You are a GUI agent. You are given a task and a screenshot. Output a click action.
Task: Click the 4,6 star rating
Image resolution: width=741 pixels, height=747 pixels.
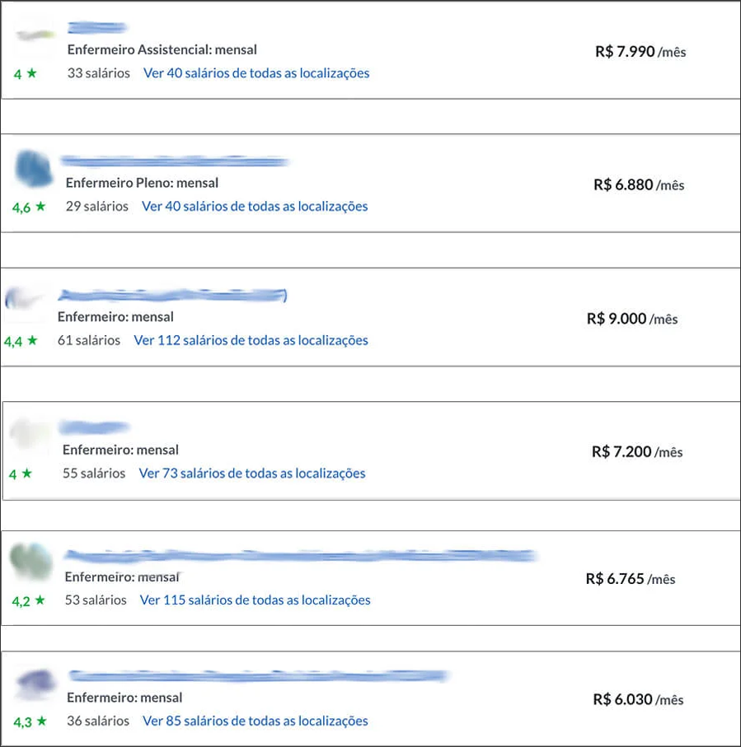tap(29, 208)
